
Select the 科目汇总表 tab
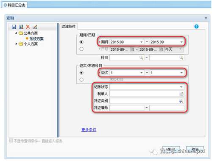(15, 5)
